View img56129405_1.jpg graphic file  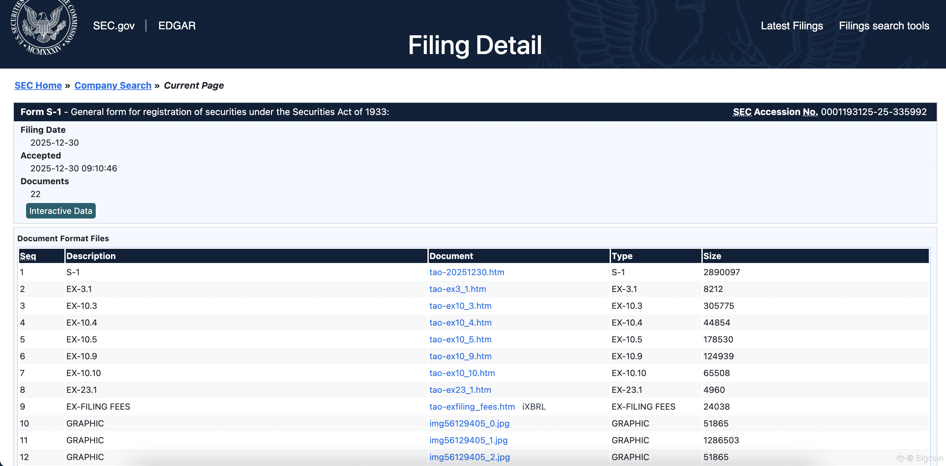coord(468,440)
